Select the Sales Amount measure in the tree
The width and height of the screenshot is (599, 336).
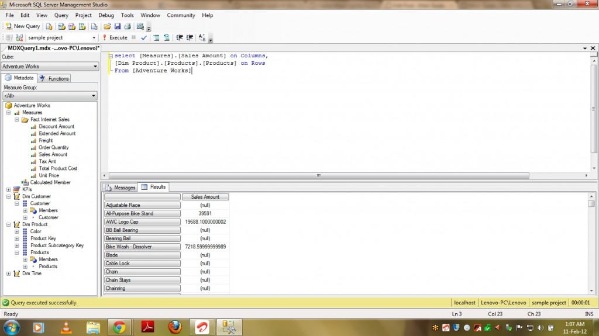pyautogui.click(x=53, y=154)
